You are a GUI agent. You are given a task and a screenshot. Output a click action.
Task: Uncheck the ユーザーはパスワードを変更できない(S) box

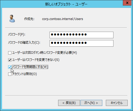(x=10, y=60)
